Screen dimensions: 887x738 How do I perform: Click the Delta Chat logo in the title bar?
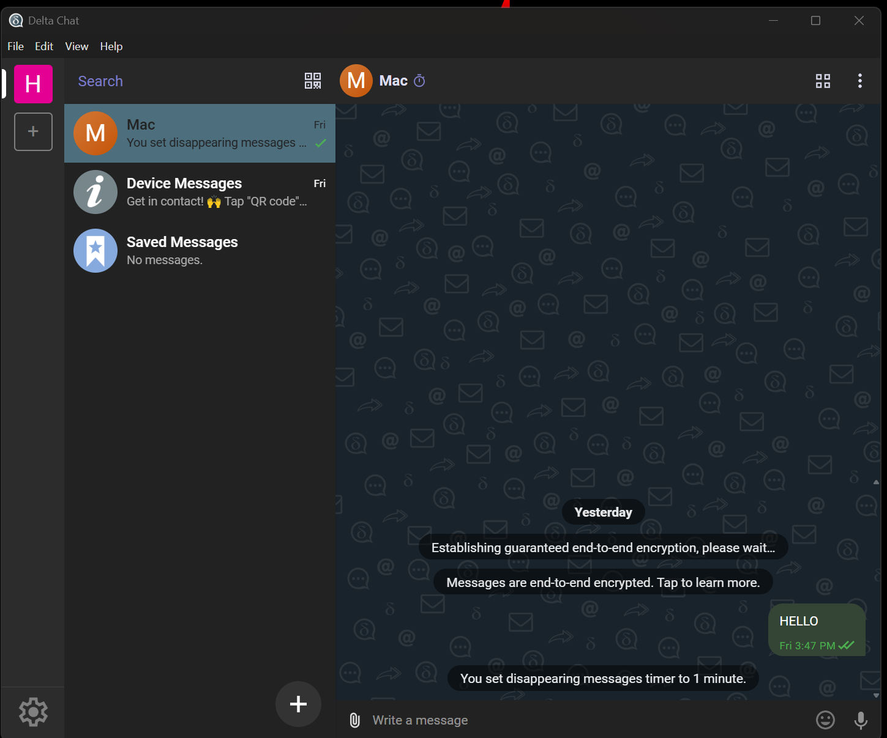coord(16,21)
